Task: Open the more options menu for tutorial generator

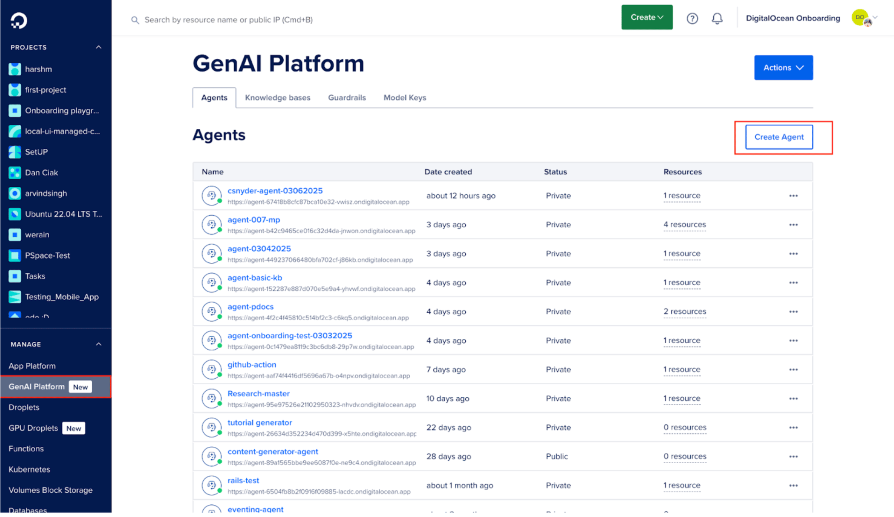Action: tap(793, 427)
